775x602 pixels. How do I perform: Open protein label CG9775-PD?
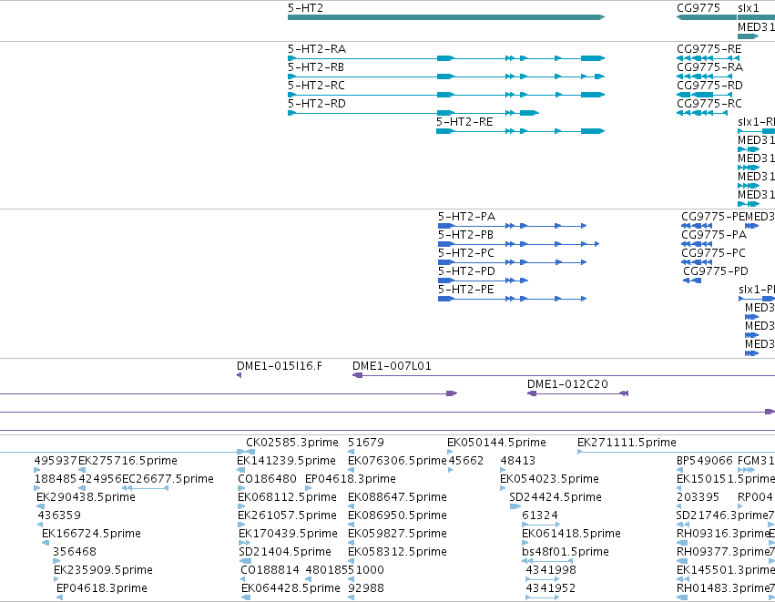(x=716, y=271)
